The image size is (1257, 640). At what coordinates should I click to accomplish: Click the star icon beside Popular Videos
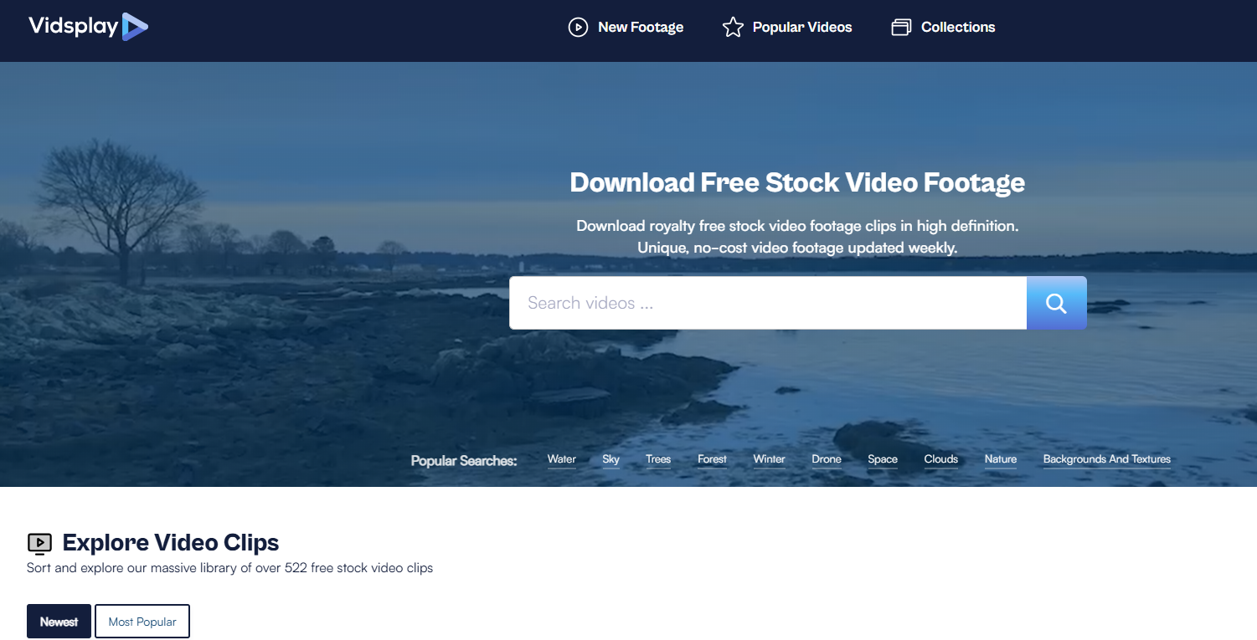(x=733, y=28)
